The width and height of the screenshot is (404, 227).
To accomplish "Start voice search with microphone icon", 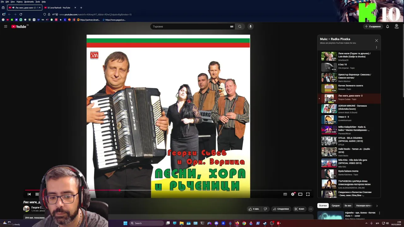I will tap(250, 26).
